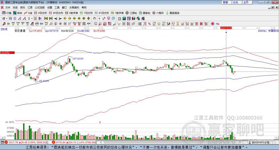Click the Dn=86.5382 value
Screen dimensions: 279x150
pos(83,31)
